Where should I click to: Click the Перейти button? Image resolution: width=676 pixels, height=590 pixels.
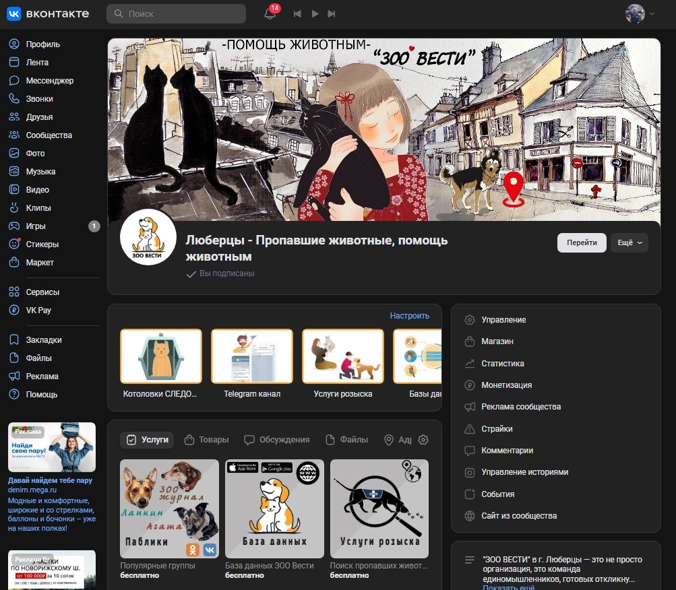click(x=582, y=242)
